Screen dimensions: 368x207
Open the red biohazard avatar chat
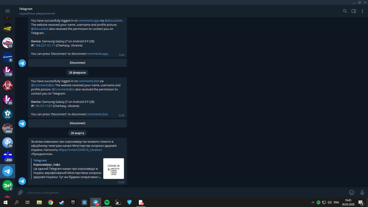7,86
